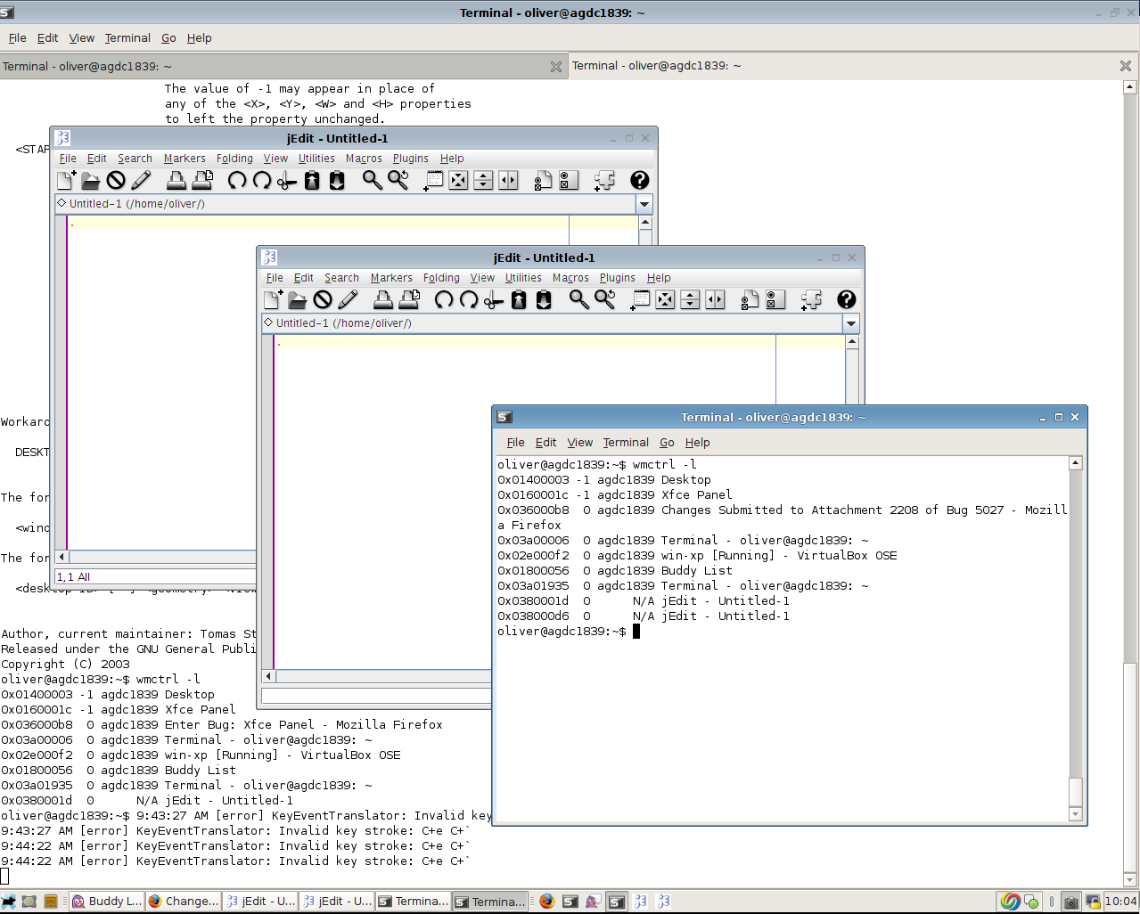Expand buffer dropdown arrow in frontmost jEdit
1140x914 pixels.
(x=850, y=323)
